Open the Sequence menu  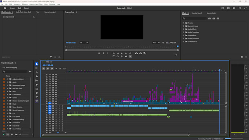click(17, 4)
